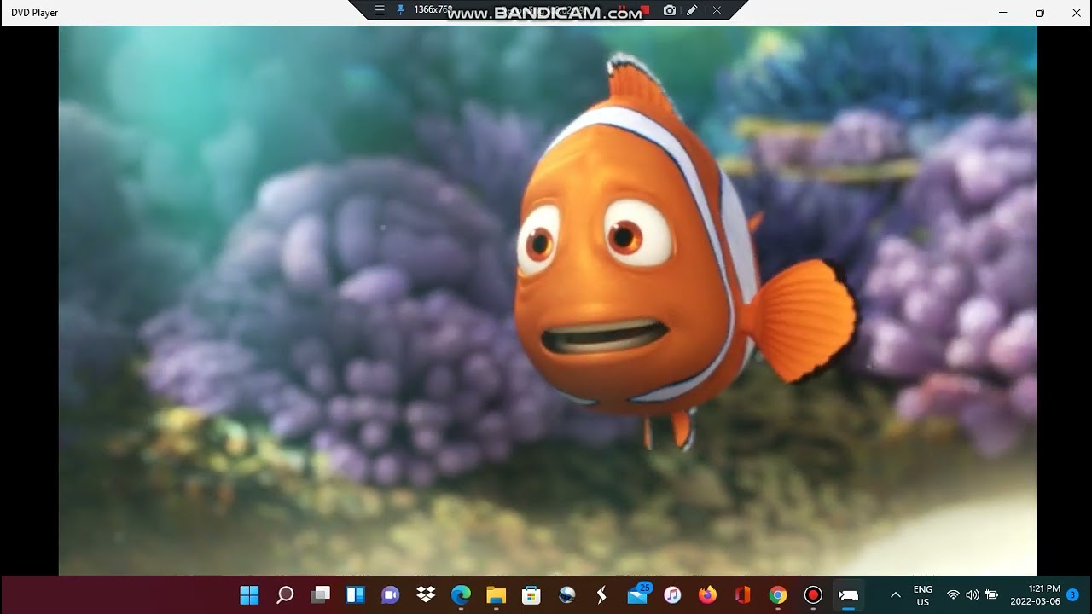
Task: Open the Widgets panel
Action: click(355, 595)
